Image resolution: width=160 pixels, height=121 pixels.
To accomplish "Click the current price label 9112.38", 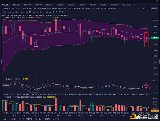I will coord(155,38).
